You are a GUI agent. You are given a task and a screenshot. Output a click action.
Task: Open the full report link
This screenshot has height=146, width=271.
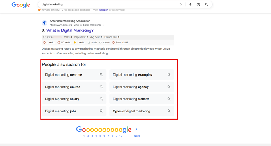pyautogui.click(x=103, y=10)
